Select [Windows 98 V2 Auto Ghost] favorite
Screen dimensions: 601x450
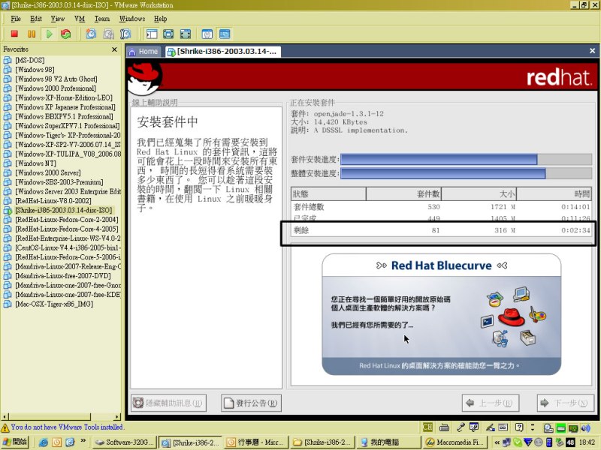click(56, 79)
